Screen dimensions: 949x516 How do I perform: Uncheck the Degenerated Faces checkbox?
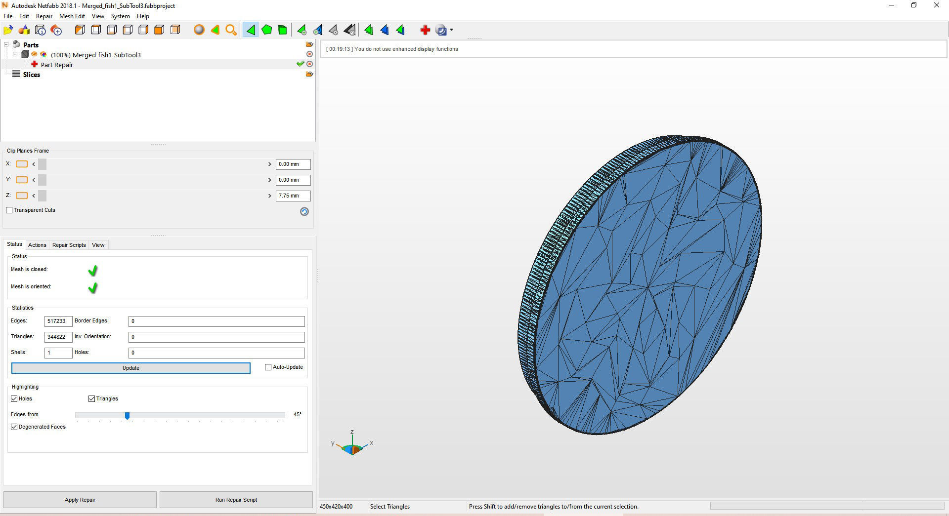click(14, 427)
